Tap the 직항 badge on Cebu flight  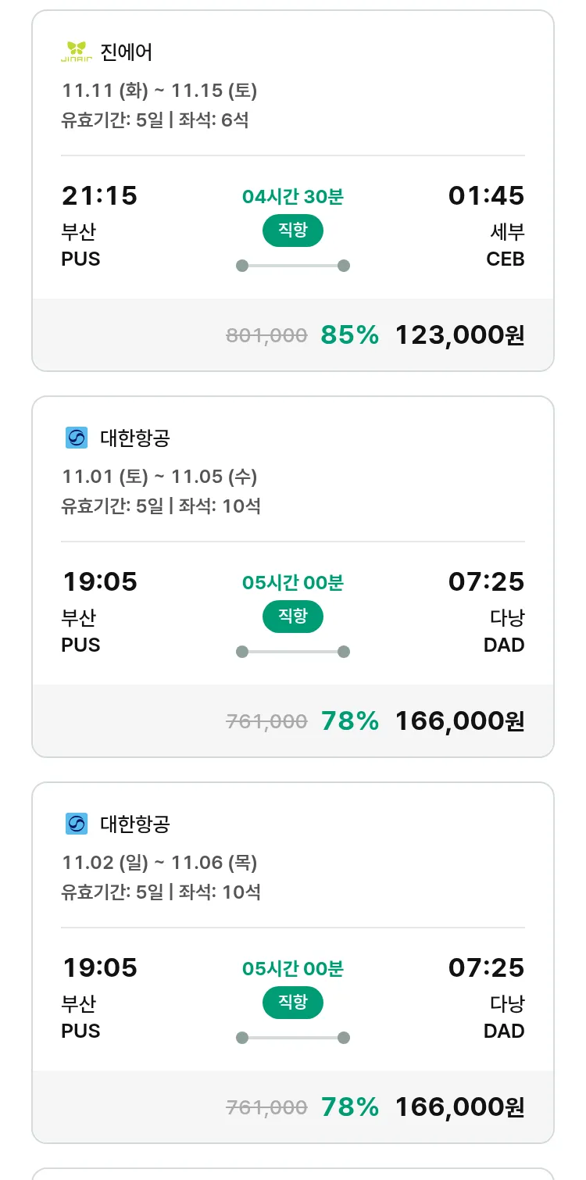(x=292, y=231)
